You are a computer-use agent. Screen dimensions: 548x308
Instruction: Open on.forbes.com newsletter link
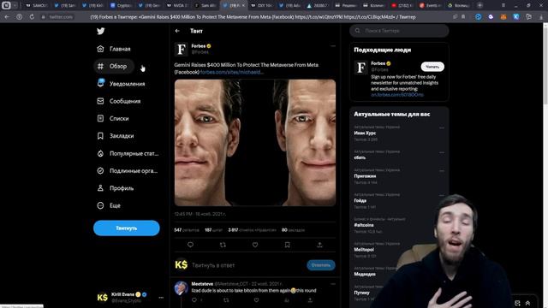397,95
